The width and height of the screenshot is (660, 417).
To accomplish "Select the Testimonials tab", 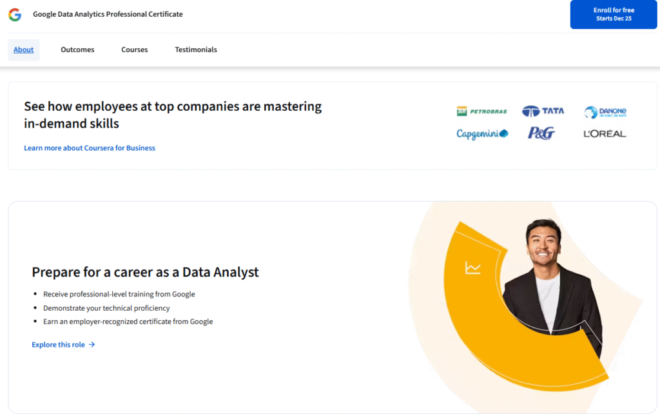I will click(x=195, y=49).
